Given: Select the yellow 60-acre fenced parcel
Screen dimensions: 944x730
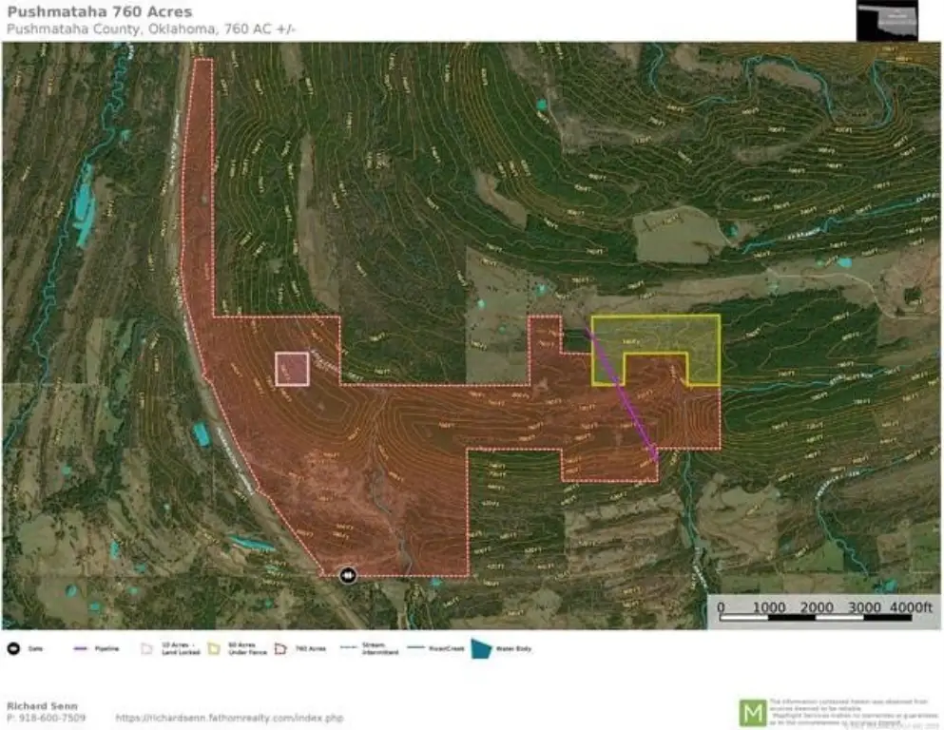Looking at the screenshot, I should pyautogui.click(x=656, y=335).
